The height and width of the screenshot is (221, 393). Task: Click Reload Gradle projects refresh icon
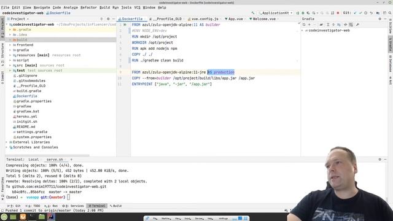[304, 25]
